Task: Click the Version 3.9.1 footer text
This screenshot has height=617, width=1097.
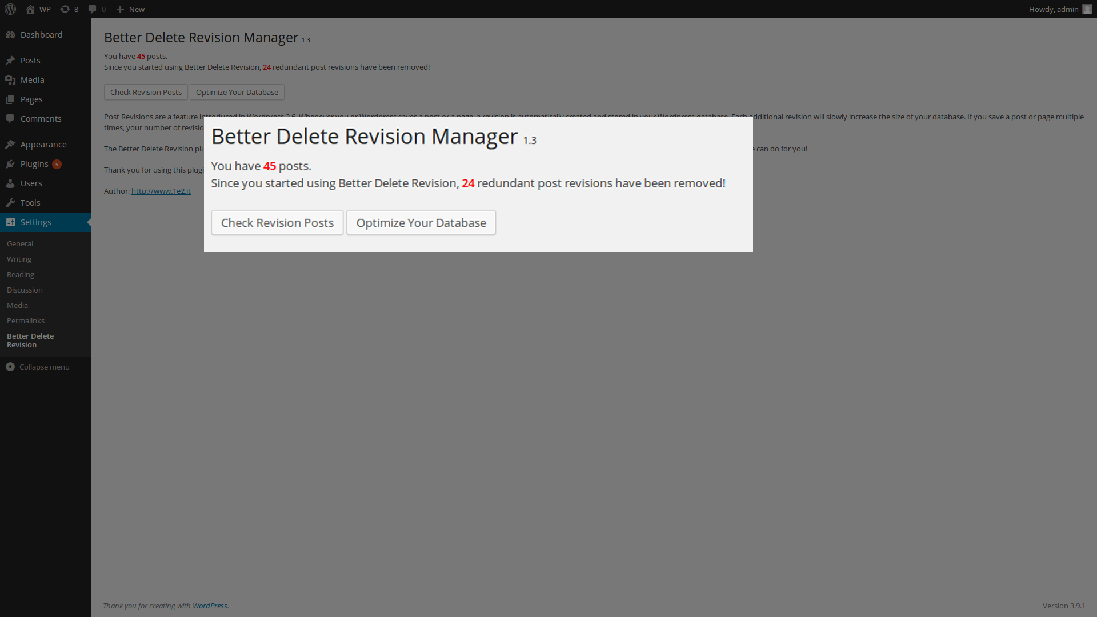Action: pos(1063,606)
